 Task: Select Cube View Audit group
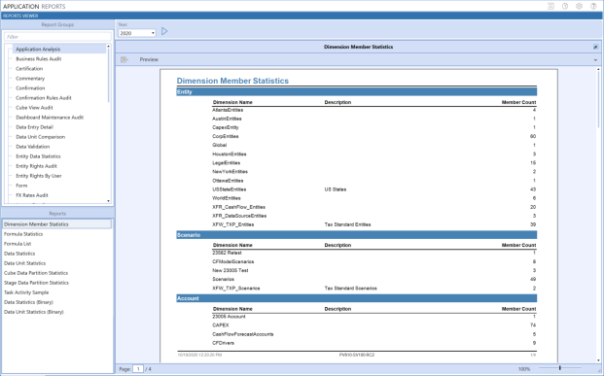[x=34, y=108]
